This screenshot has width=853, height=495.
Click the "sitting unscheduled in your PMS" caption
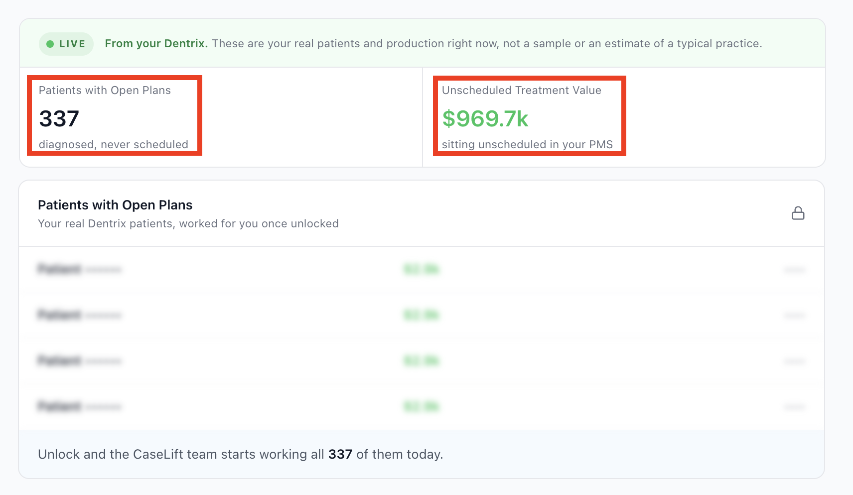point(527,144)
